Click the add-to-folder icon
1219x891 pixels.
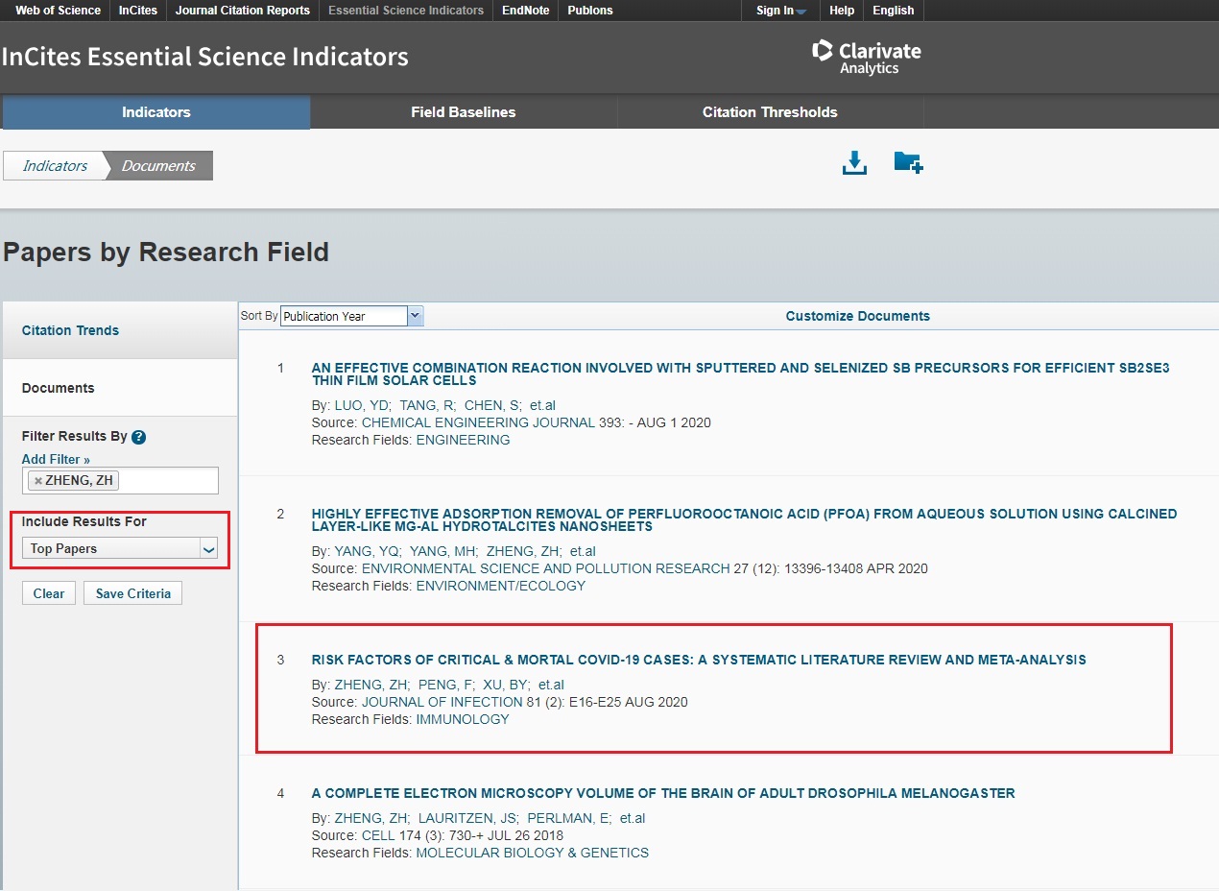point(908,162)
